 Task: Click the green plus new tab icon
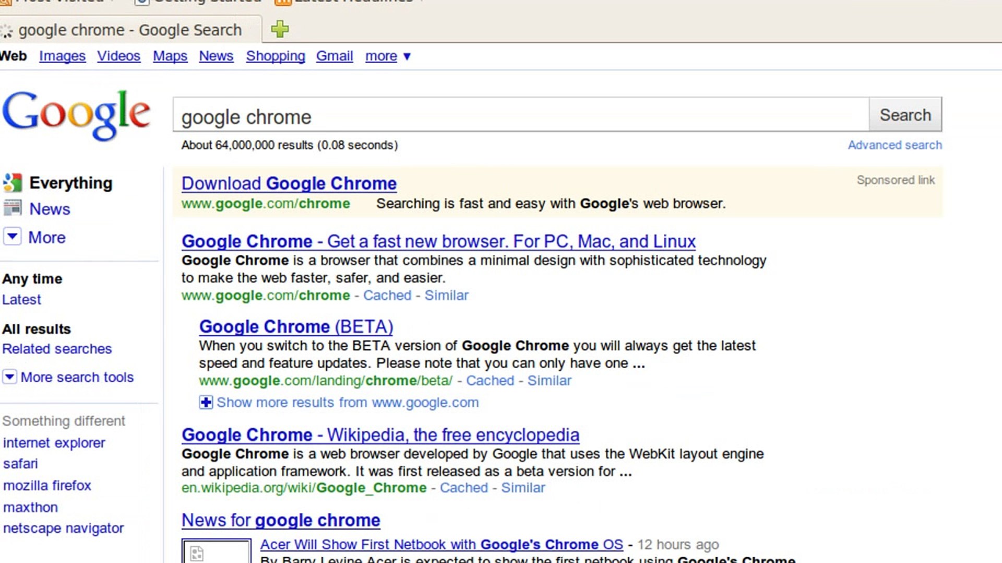(280, 29)
